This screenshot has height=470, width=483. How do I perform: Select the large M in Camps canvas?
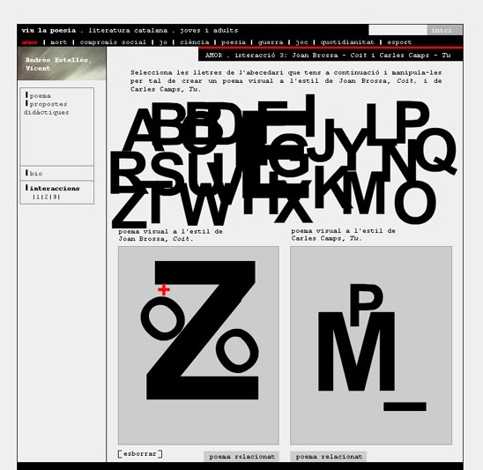coord(356,351)
